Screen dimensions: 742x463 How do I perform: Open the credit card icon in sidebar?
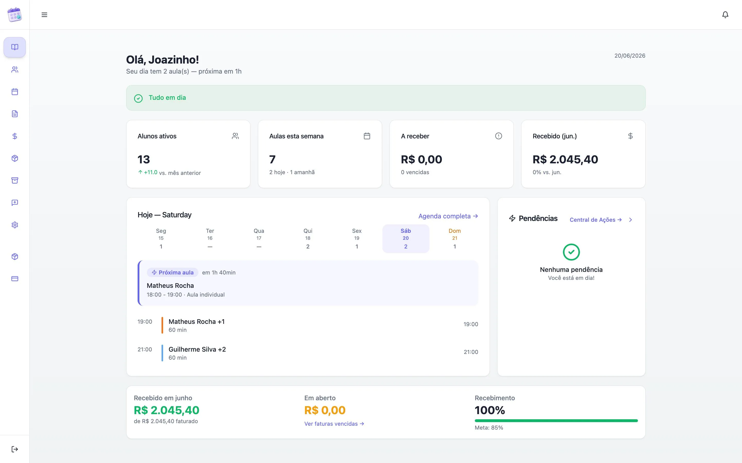pyautogui.click(x=15, y=279)
